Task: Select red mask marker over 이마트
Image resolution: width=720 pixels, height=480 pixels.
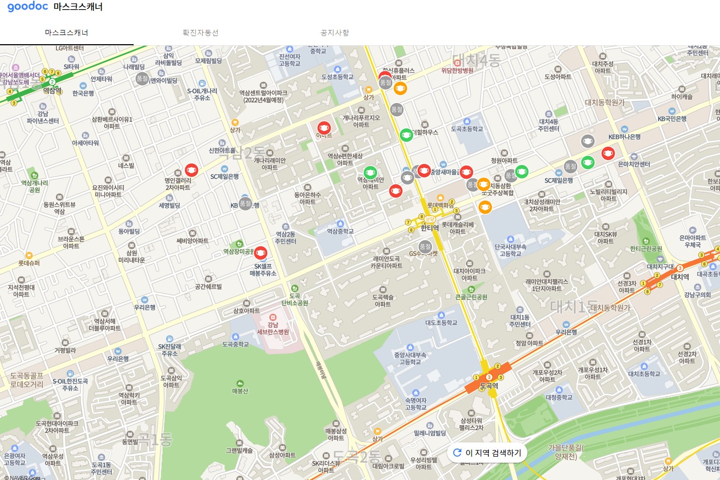Action: [324, 128]
